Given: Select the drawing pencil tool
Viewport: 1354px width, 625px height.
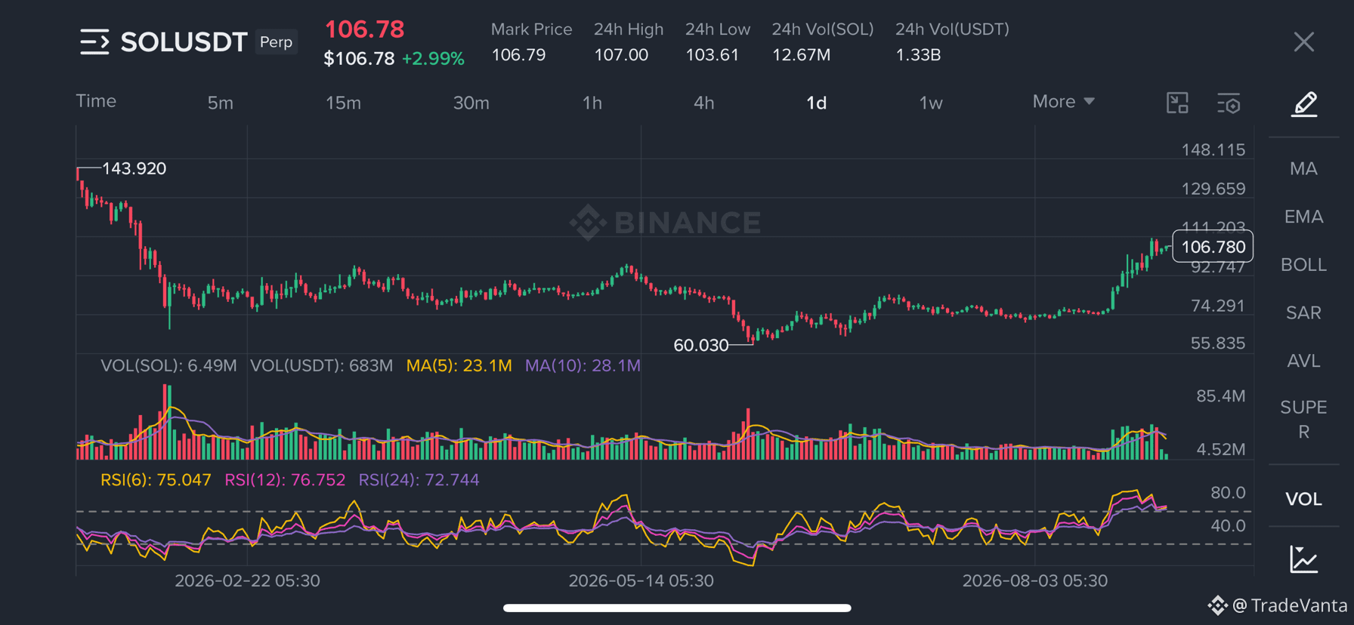Looking at the screenshot, I should 1304,103.
